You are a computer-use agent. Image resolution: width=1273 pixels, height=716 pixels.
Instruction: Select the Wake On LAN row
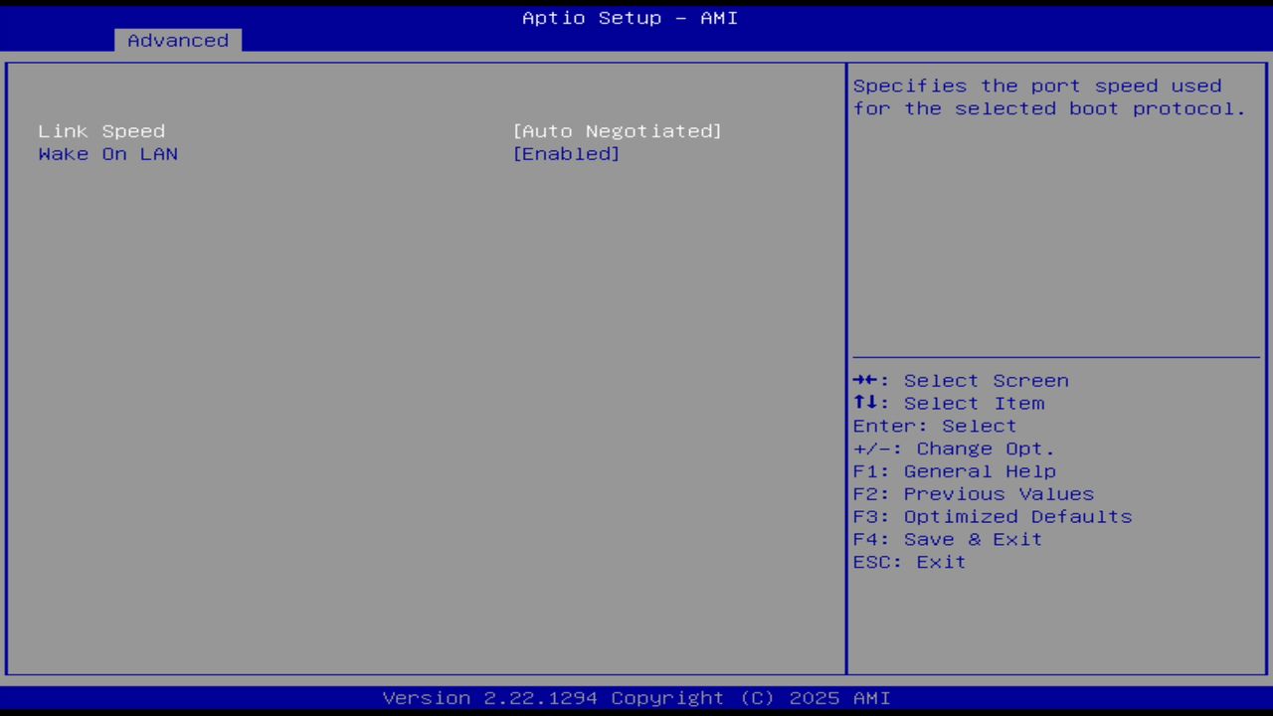(107, 153)
